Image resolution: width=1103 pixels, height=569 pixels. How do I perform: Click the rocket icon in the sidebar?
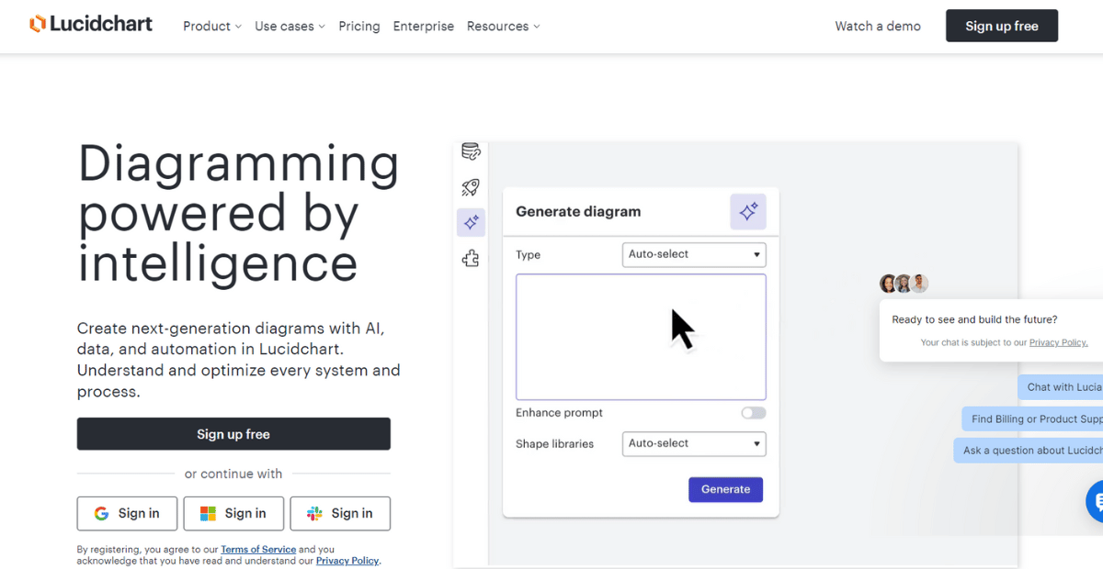[x=471, y=186]
